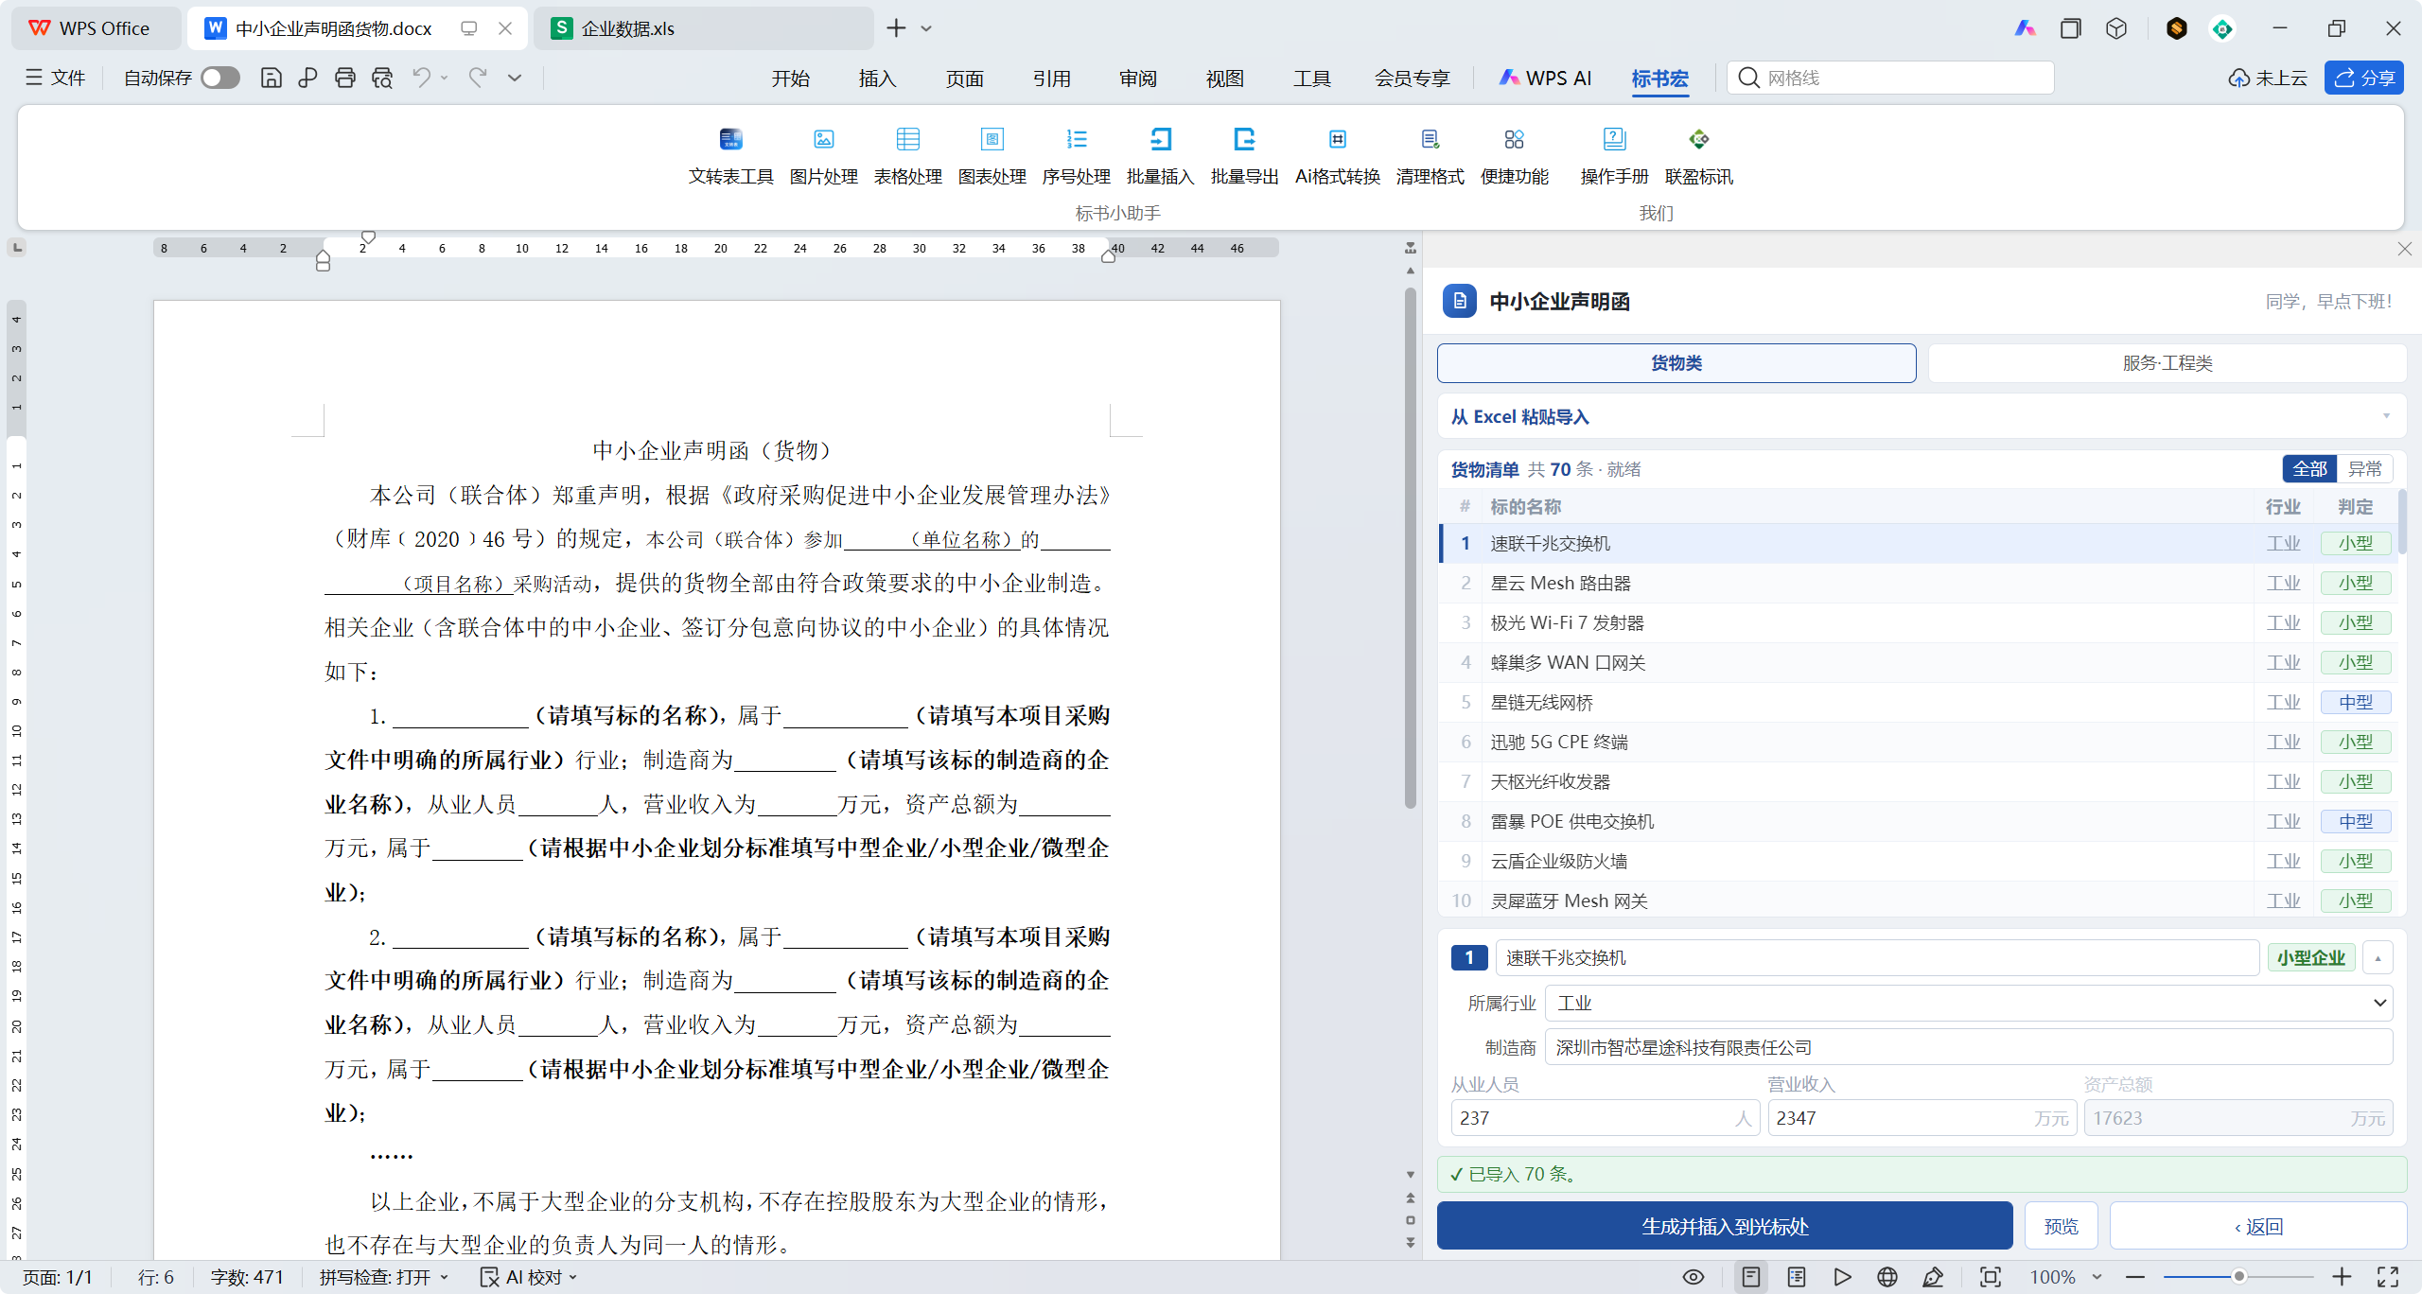Open the 文转表工具 tool
The width and height of the screenshot is (2422, 1294).
[x=730, y=156]
